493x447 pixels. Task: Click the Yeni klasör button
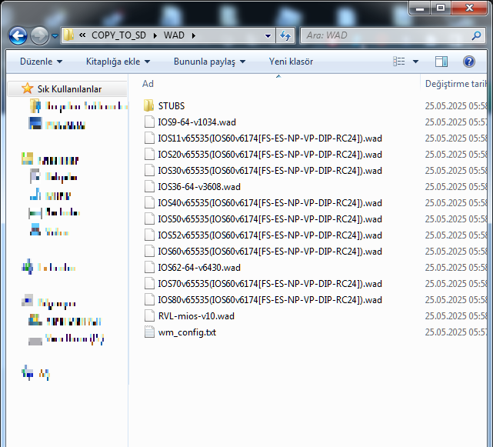[291, 62]
